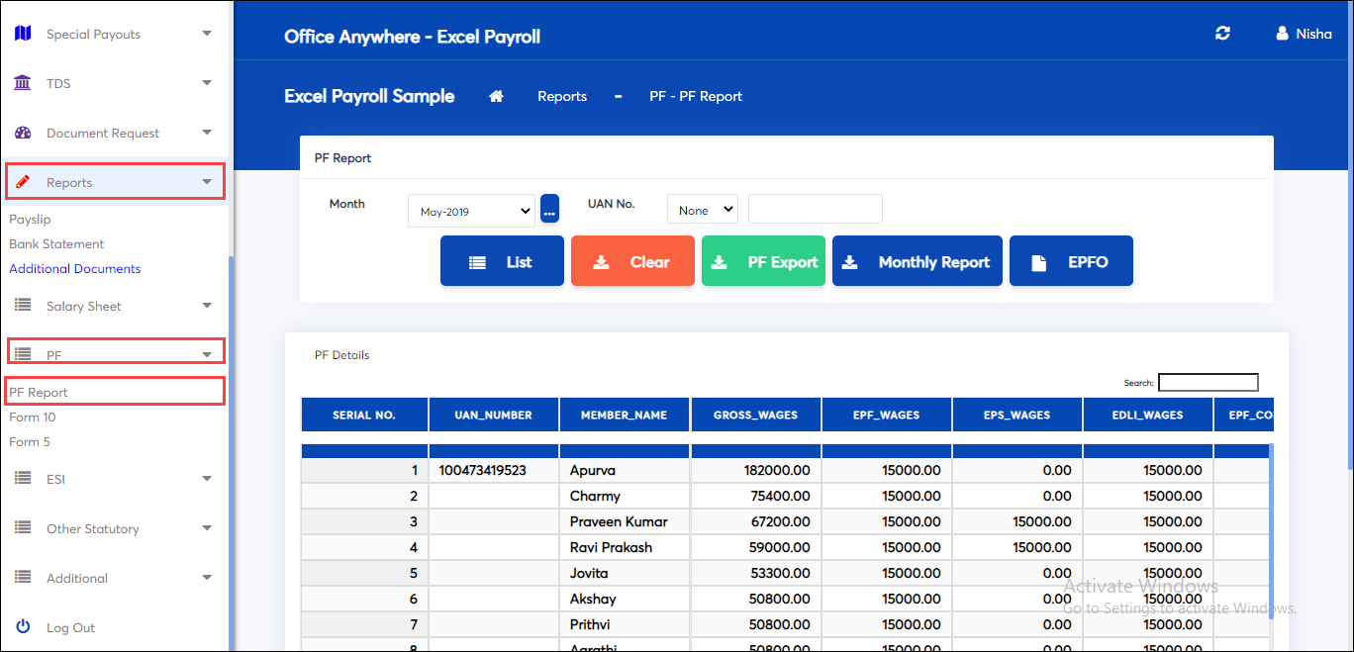Click the user profile icon beside Nisha
Screen dimensions: 1354x652
click(x=1283, y=34)
